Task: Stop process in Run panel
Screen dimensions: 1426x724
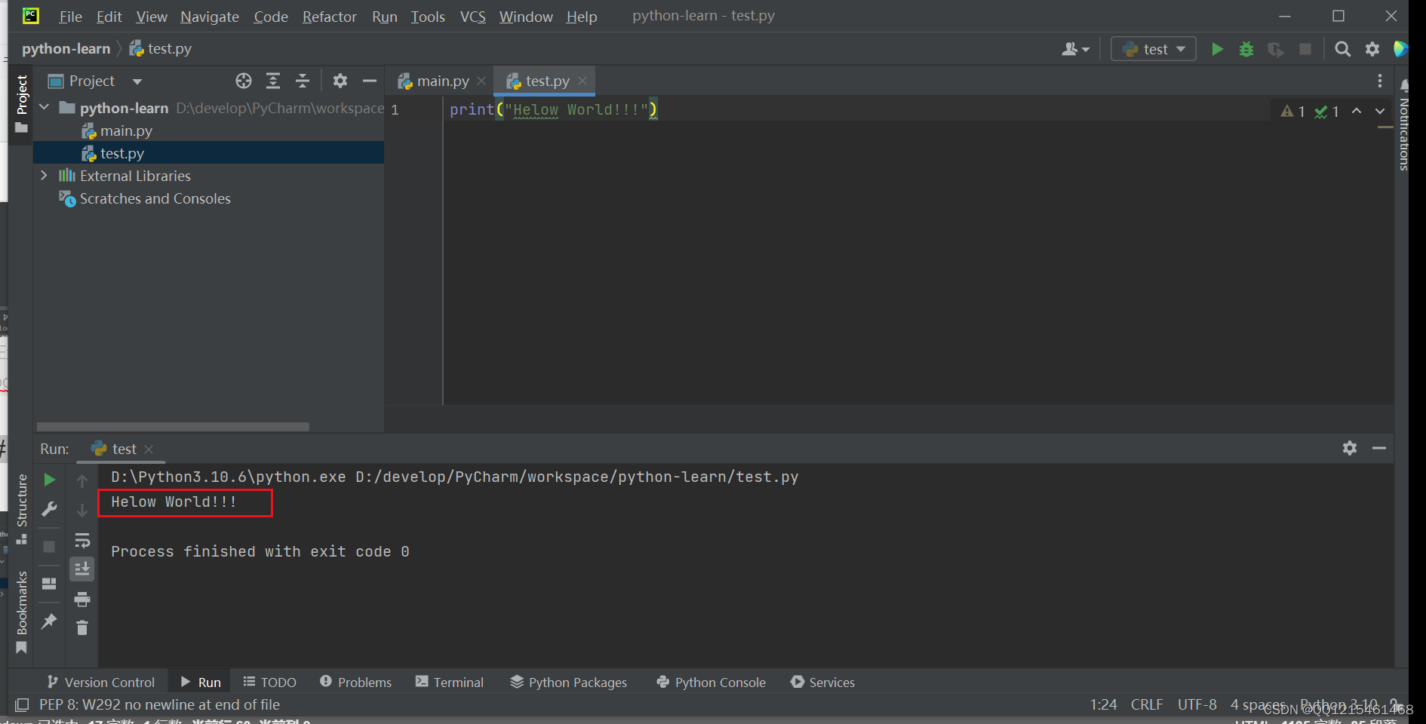Action: point(49,547)
